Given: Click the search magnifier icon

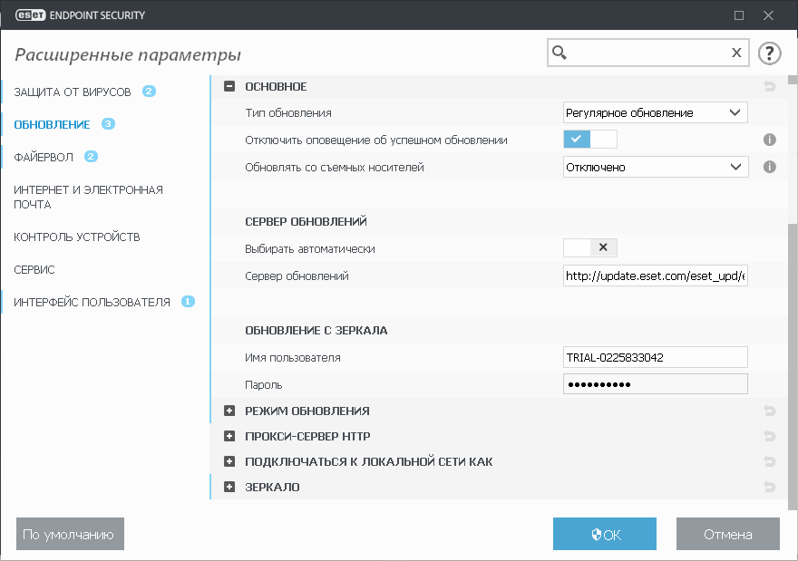Looking at the screenshot, I should (560, 53).
